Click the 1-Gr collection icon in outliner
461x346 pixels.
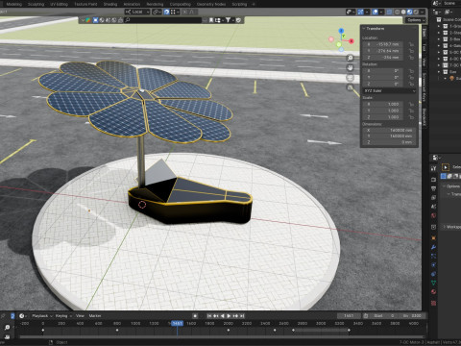(x=446, y=26)
